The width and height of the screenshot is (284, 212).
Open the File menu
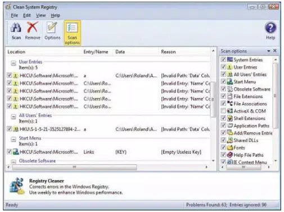click(x=14, y=15)
